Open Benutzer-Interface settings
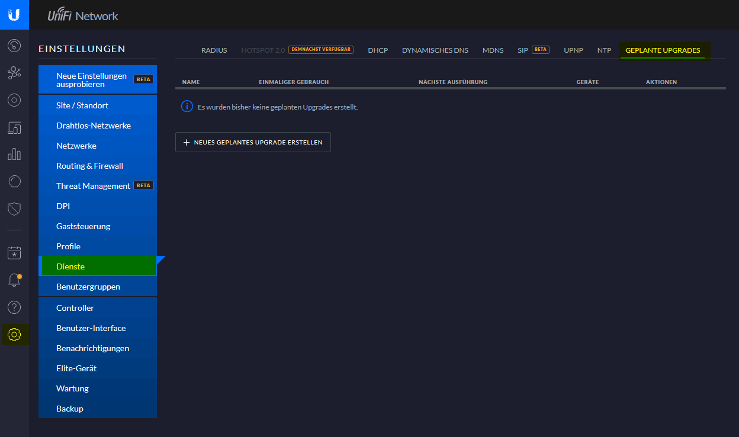Viewport: 739px width, 437px height. (x=98, y=328)
